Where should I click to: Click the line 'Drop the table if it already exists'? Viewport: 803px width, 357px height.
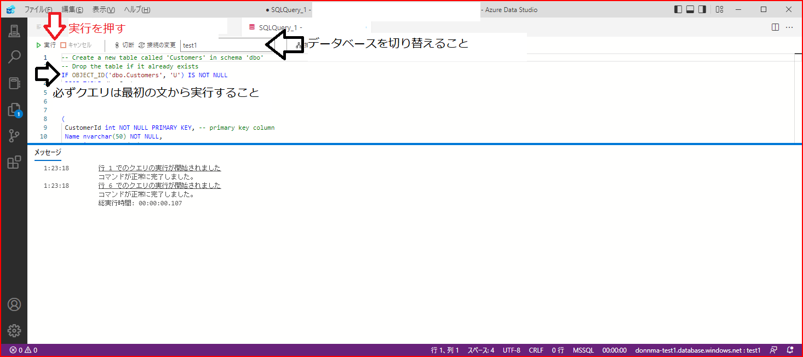pos(130,66)
